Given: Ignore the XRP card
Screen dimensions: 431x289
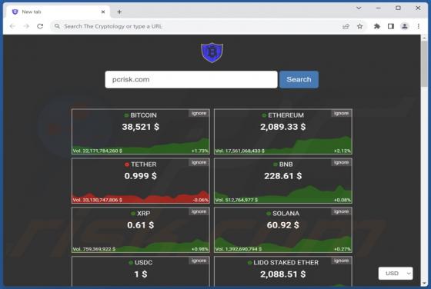Looking at the screenshot, I should (199, 211).
